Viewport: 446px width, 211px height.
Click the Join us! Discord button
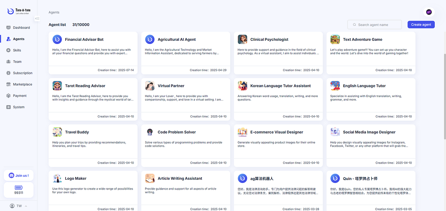pos(19,175)
